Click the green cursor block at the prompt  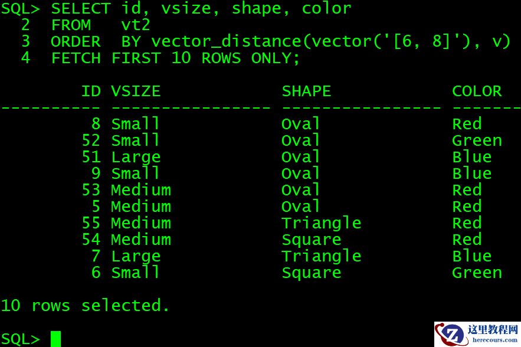pos(55,339)
